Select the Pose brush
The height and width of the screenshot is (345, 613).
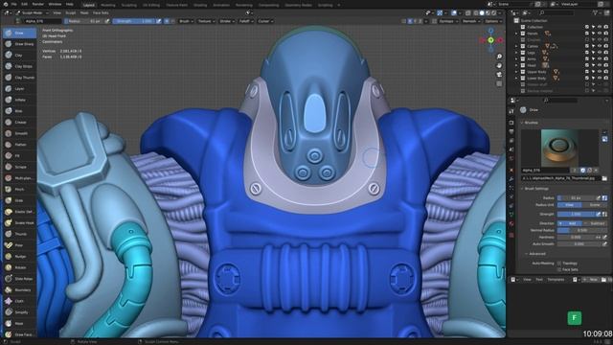pyautogui.click(x=19, y=245)
